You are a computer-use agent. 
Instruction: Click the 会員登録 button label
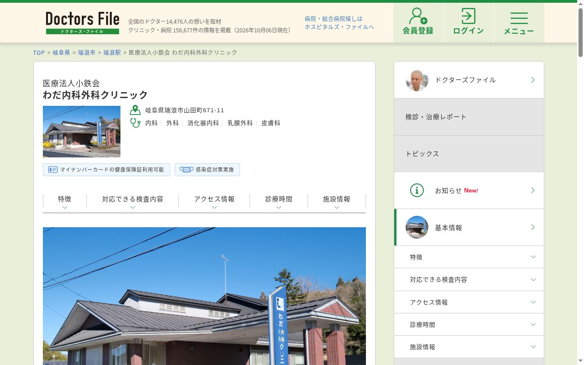click(418, 31)
